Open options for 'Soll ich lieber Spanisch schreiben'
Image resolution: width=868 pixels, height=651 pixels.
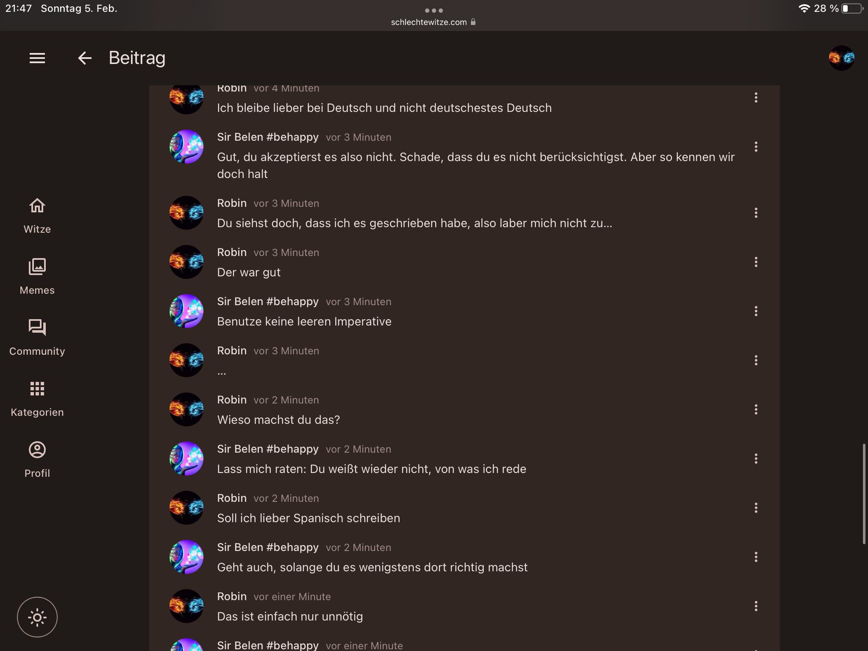(x=756, y=508)
